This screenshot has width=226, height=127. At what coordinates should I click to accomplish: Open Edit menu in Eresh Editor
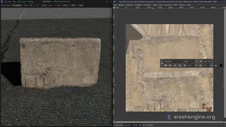pyautogui.click(x=10, y=2)
